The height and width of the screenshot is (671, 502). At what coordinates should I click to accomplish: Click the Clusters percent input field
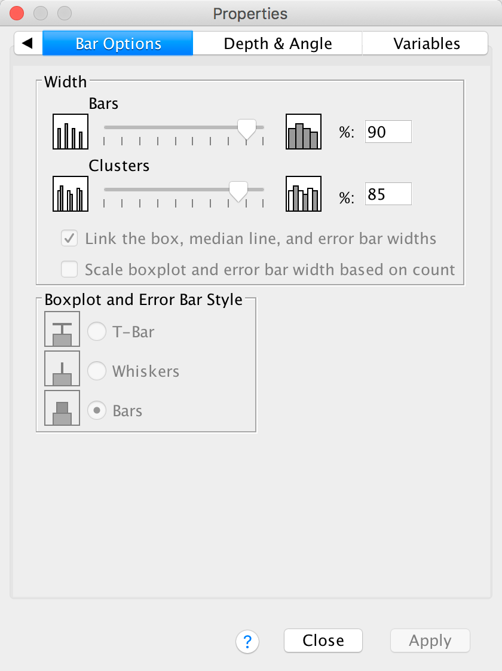(388, 194)
